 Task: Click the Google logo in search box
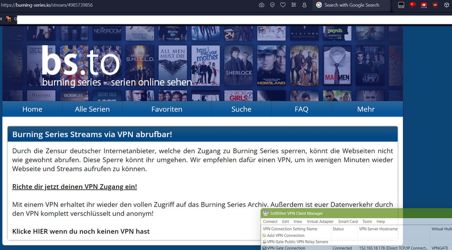coord(319,5)
